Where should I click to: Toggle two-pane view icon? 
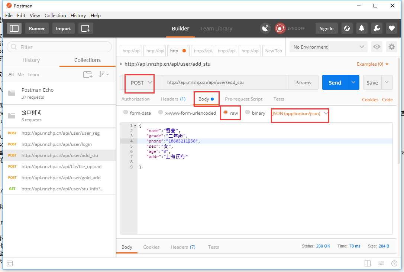(x=368, y=263)
